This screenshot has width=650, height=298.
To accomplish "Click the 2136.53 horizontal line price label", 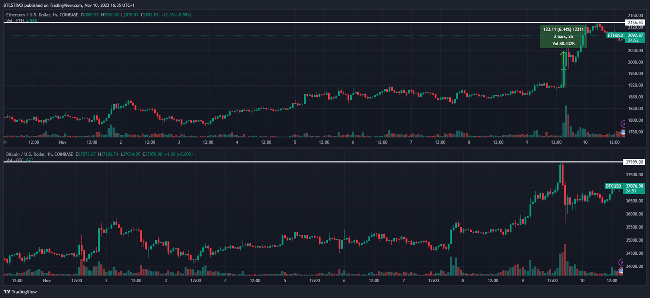I will click(635, 23).
